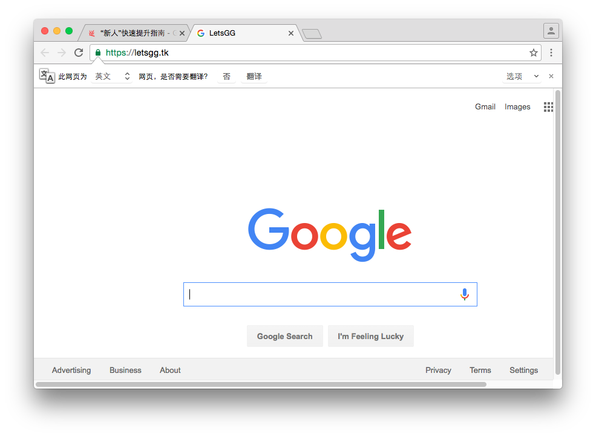
Task: Click the 翻译 translate button
Action: (254, 76)
